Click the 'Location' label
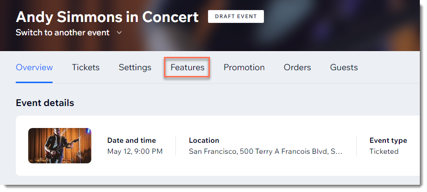This screenshot has width=427, height=192. click(x=204, y=140)
